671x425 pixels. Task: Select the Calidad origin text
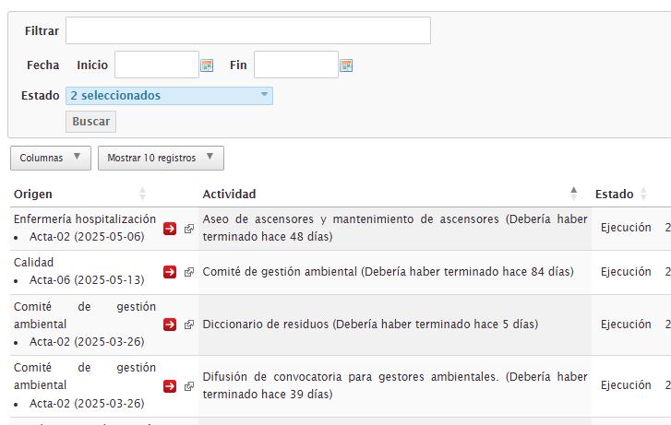(34, 263)
